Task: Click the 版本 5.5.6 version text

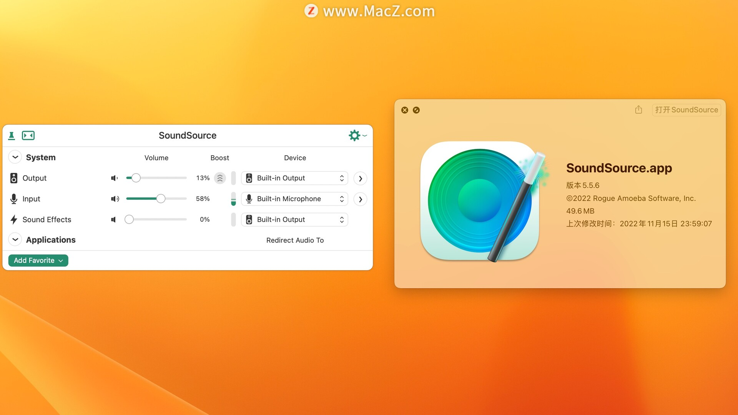Action: [x=583, y=186]
